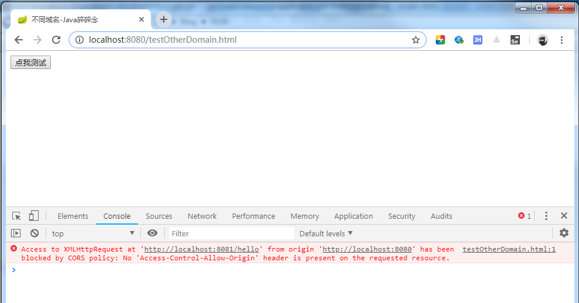Viewport: 579px width, 303px height.
Task: Clear the console with the ban icon
Action: (x=35, y=233)
